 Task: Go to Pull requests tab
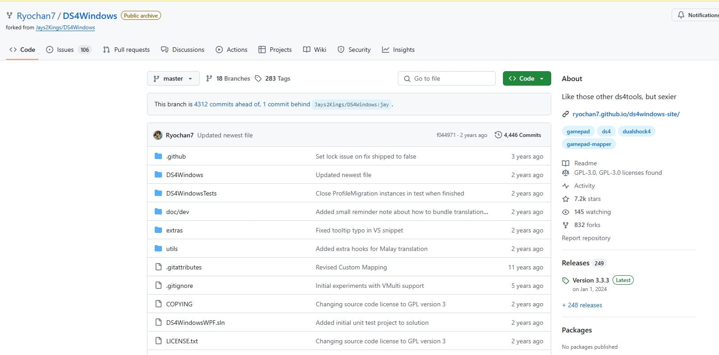pos(126,50)
